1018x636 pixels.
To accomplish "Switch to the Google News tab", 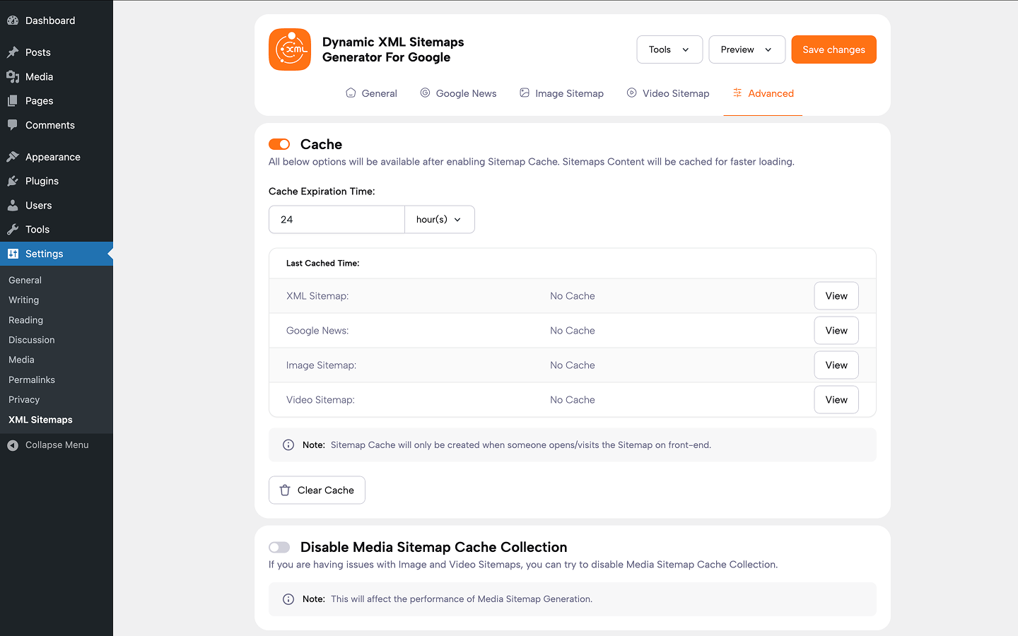I will 458,93.
